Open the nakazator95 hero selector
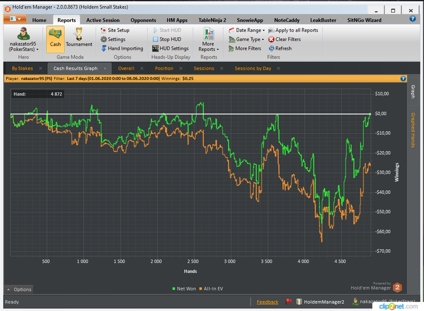Viewport: 424px width, 311px height. pos(23,39)
